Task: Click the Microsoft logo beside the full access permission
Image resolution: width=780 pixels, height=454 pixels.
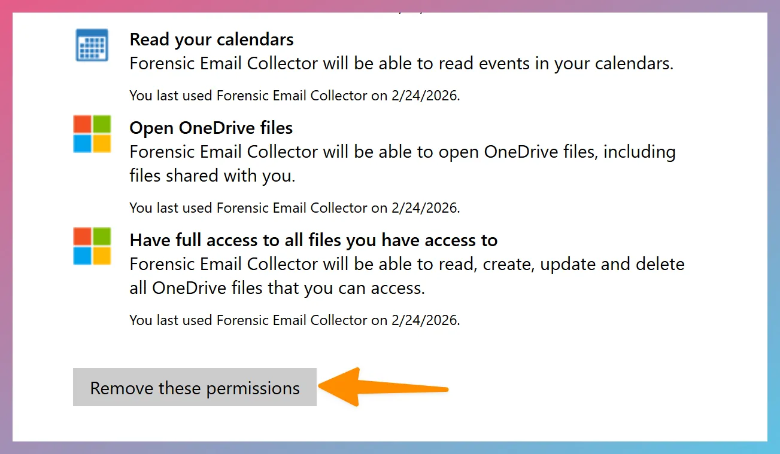Action: coord(92,246)
